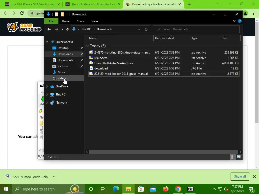This screenshot has height=194, width=259.
Task: Refresh the Downloads folder
Action: click(146, 29)
